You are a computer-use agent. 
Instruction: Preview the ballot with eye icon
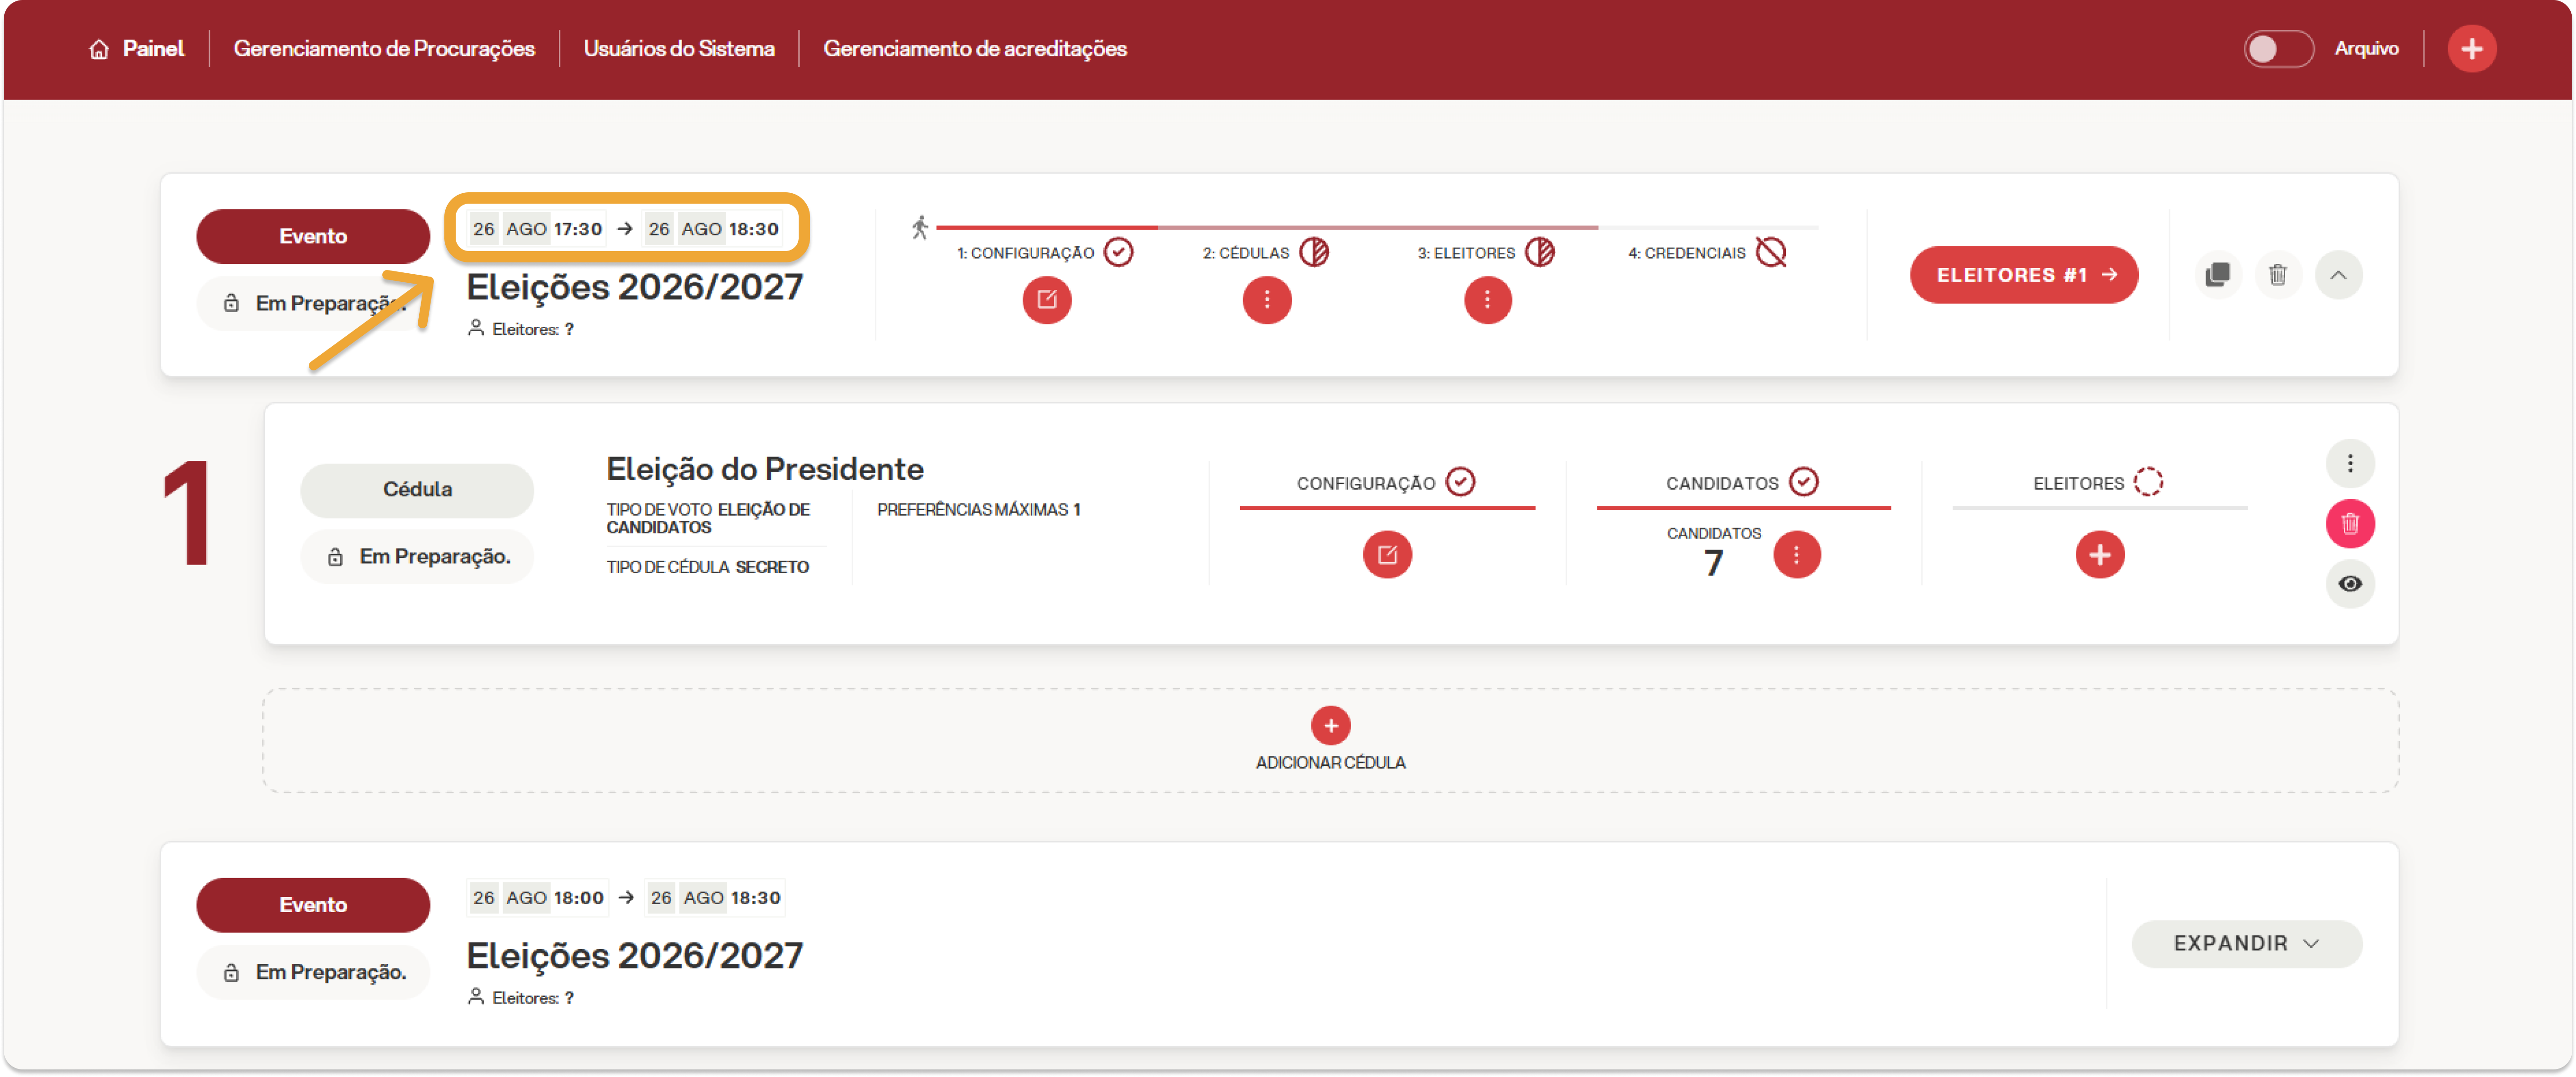2350,583
